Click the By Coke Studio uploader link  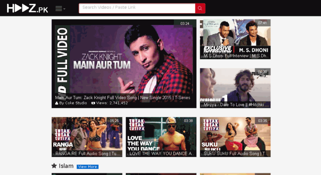coord(71,103)
